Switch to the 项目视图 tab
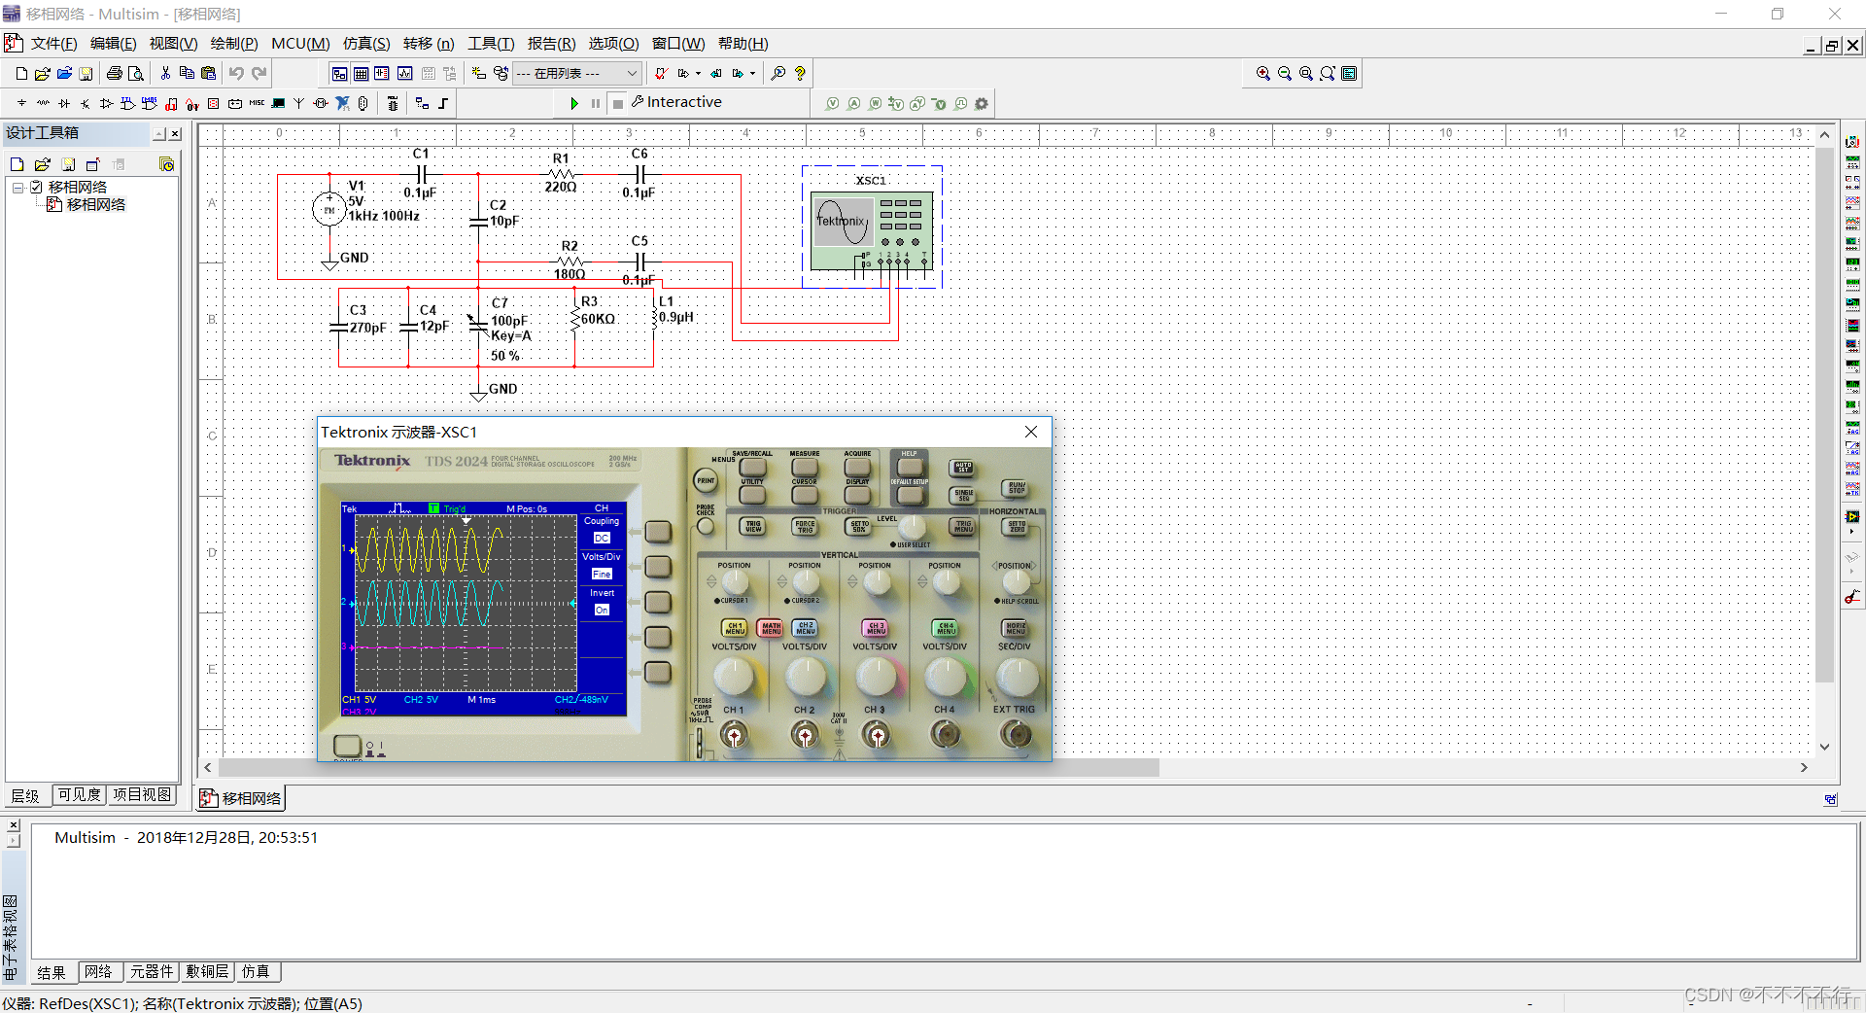The height and width of the screenshot is (1013, 1866). 142,795
